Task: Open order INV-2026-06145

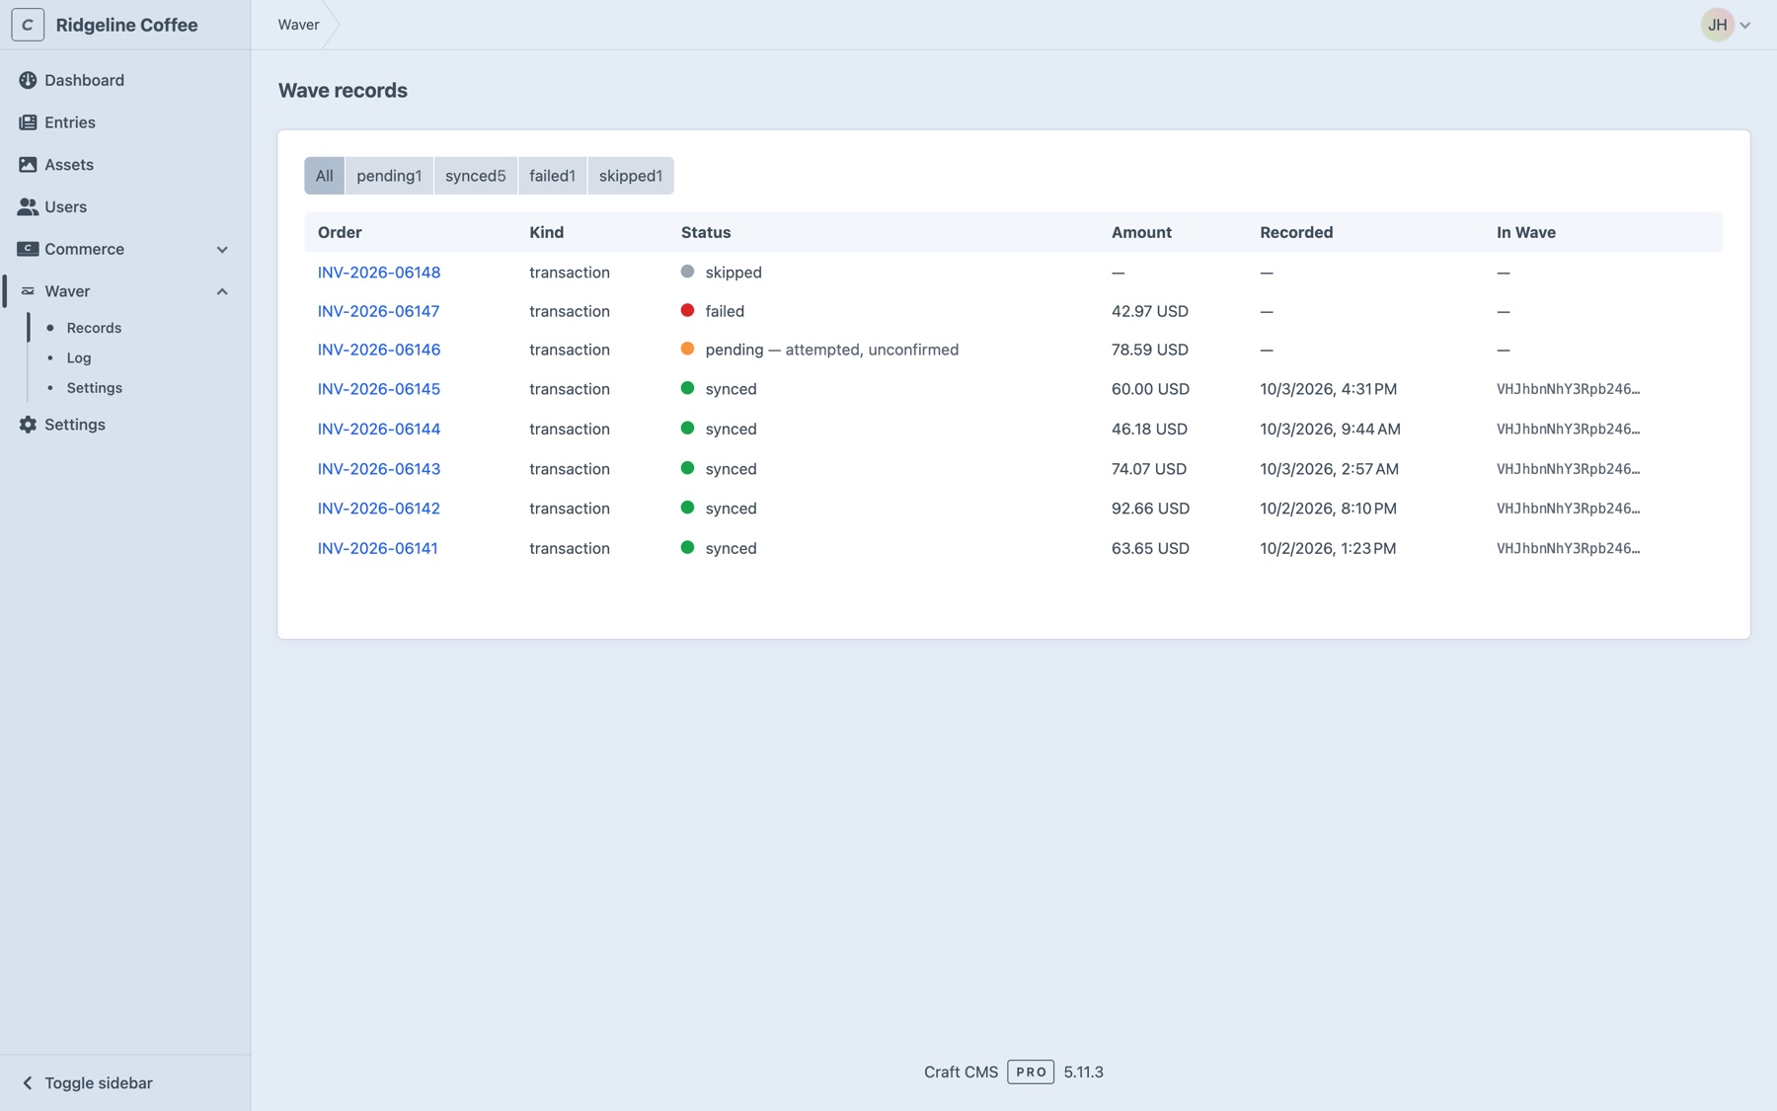Action: [x=379, y=389]
